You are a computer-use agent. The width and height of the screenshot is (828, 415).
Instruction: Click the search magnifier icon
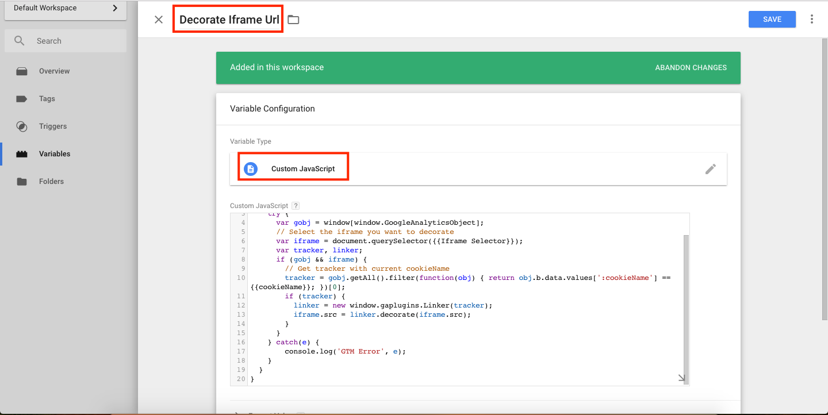(x=20, y=41)
